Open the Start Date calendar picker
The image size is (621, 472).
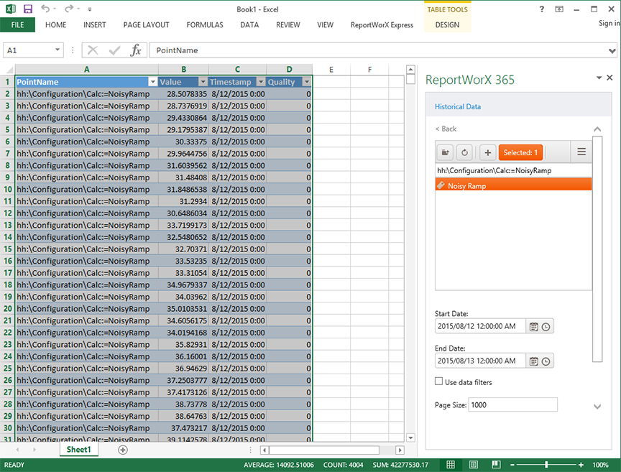533,327
